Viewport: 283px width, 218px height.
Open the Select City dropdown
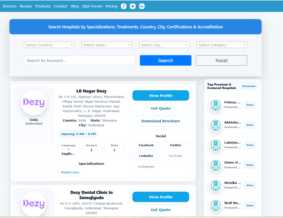point(164,45)
